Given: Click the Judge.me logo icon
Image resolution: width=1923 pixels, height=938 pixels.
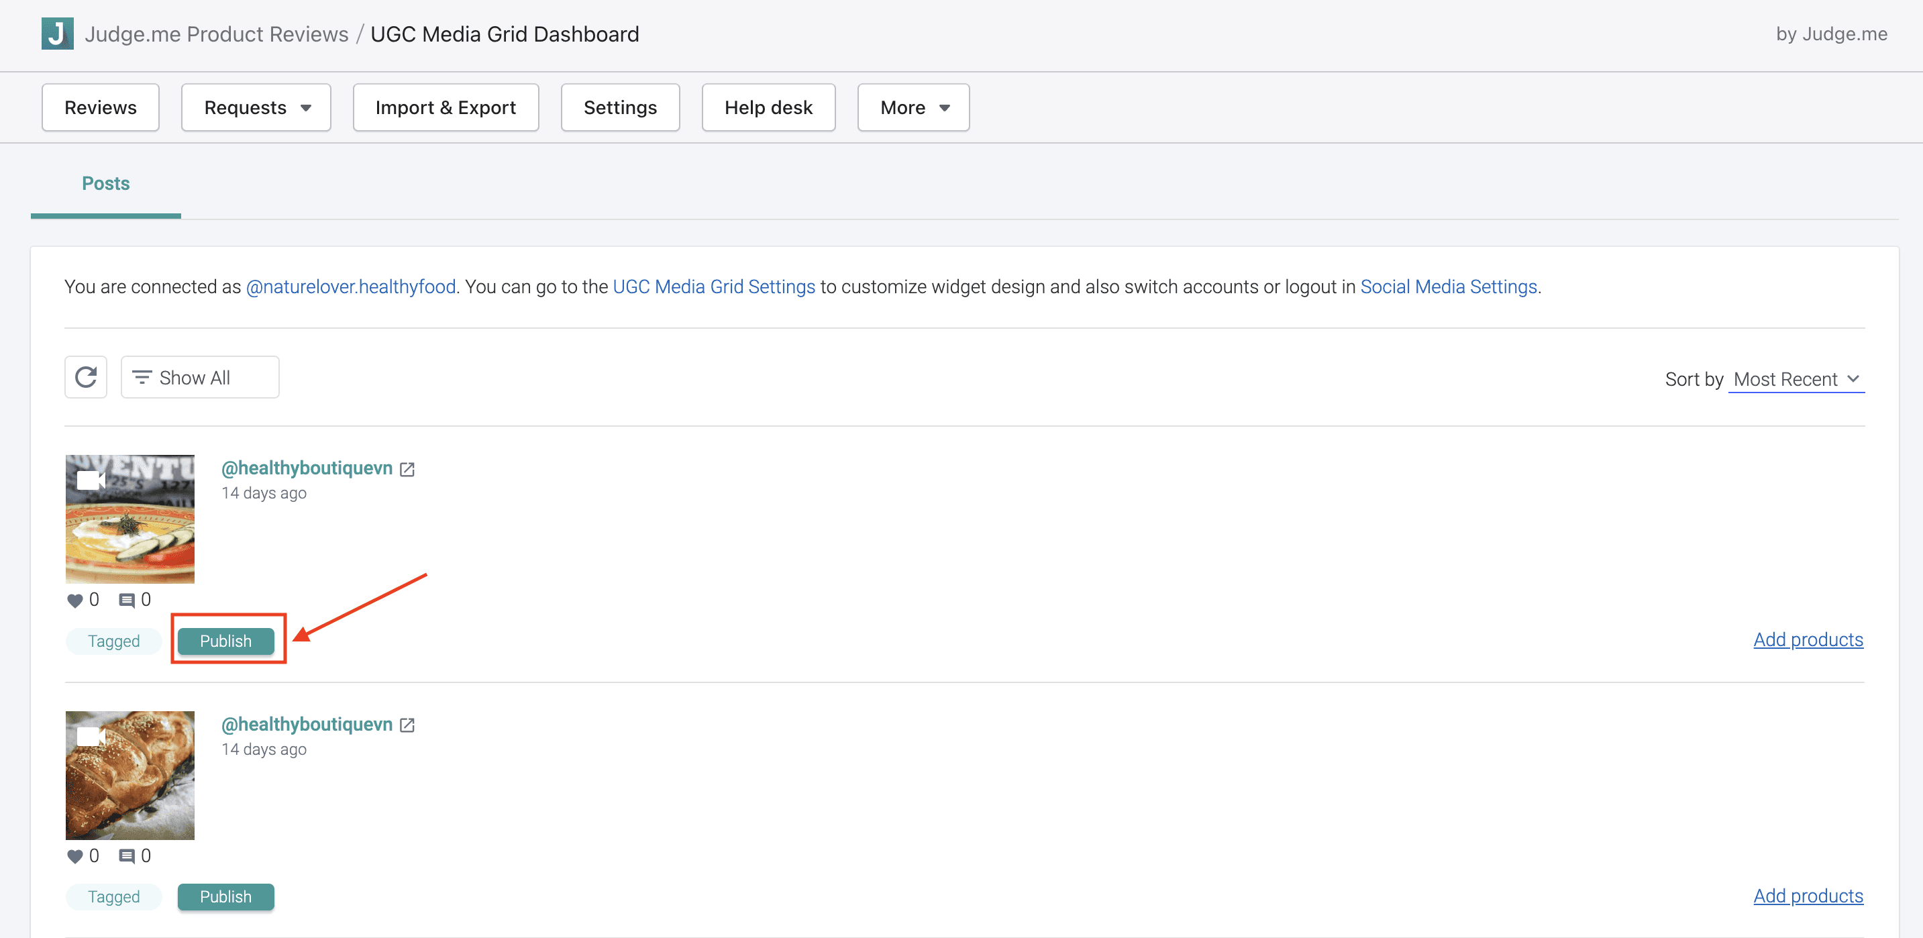Looking at the screenshot, I should coord(58,34).
